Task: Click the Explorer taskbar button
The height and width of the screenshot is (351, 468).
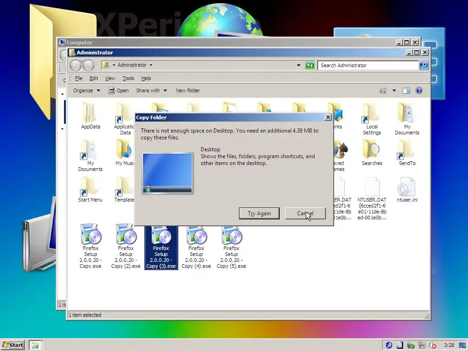Action: (x=36, y=345)
